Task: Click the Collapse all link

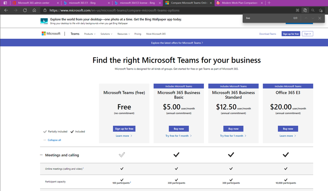Action: click(54, 140)
